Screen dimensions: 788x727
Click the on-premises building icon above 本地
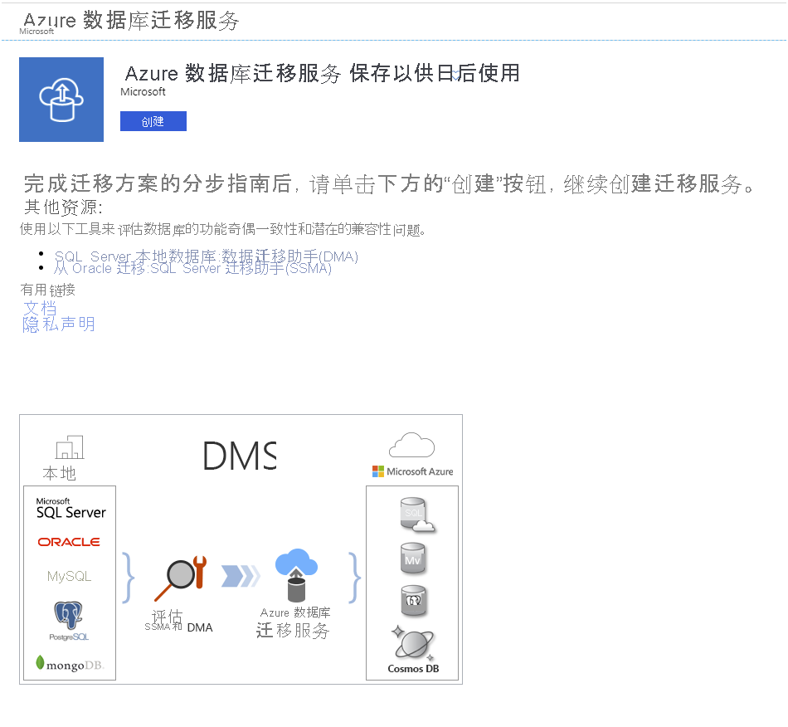[x=70, y=447]
